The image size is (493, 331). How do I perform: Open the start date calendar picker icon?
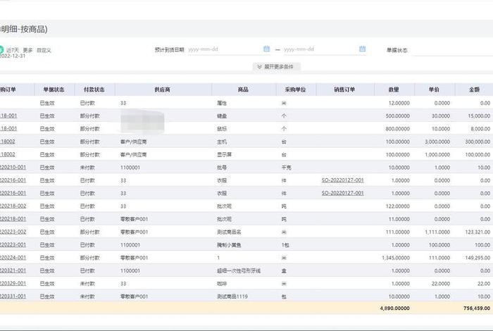[266, 49]
